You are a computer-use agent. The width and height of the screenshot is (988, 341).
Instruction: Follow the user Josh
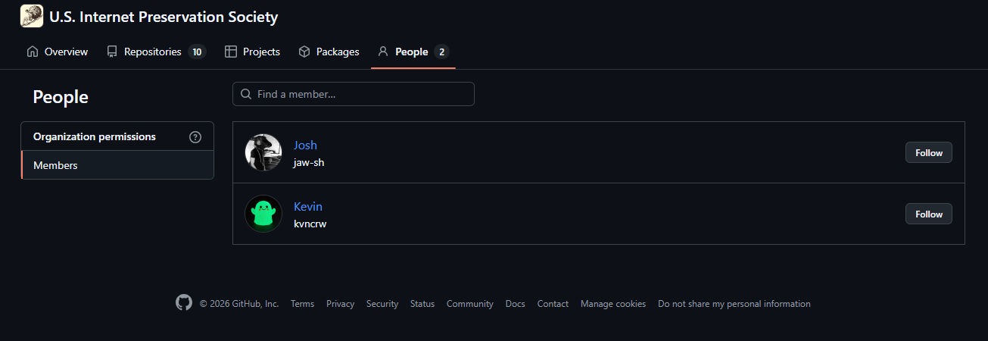coord(928,152)
